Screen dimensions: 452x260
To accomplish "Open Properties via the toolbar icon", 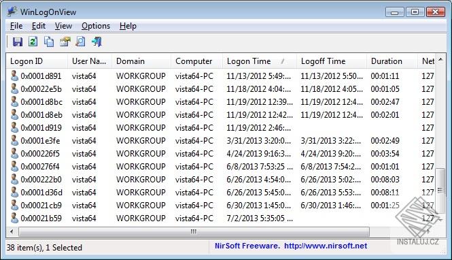I will pyautogui.click(x=65, y=42).
